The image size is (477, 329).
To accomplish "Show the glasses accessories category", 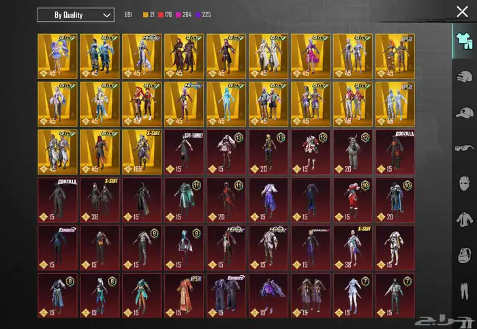I will (463, 148).
